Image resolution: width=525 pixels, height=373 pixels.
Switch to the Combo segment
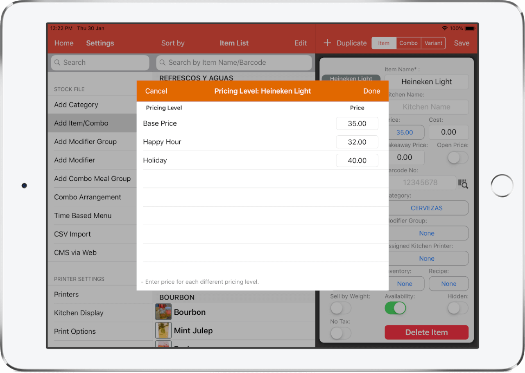(x=408, y=43)
